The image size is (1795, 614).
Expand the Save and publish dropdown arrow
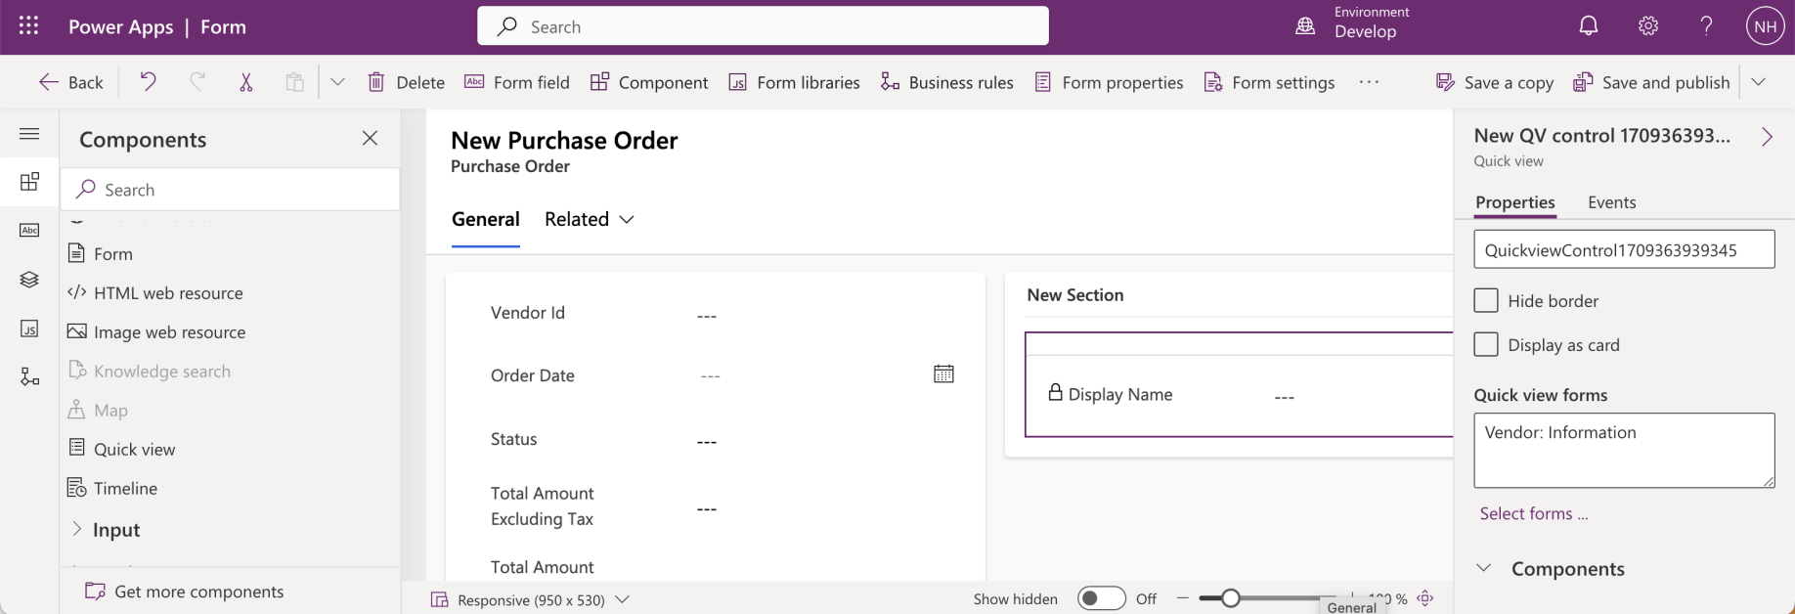pyautogui.click(x=1758, y=82)
